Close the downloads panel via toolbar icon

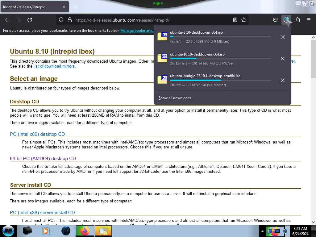286,20
